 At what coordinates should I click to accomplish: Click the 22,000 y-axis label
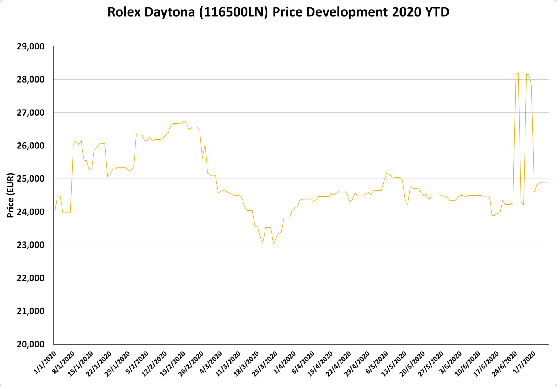(30, 278)
